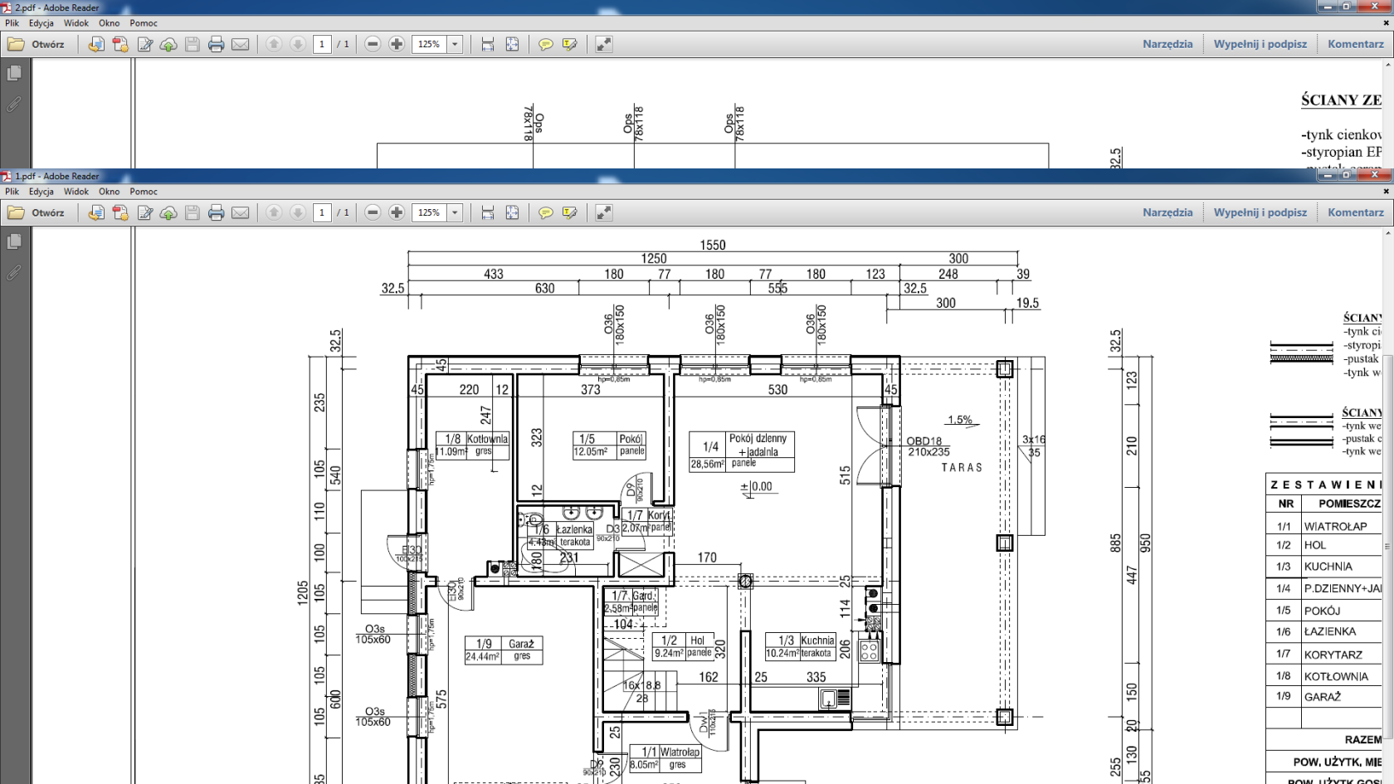Zoom in with the plus button in 1.pdf

coord(397,213)
